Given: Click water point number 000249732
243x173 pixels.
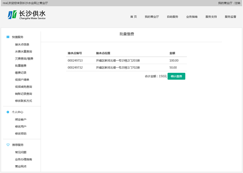Looking at the screenshot, I should tap(75, 68).
